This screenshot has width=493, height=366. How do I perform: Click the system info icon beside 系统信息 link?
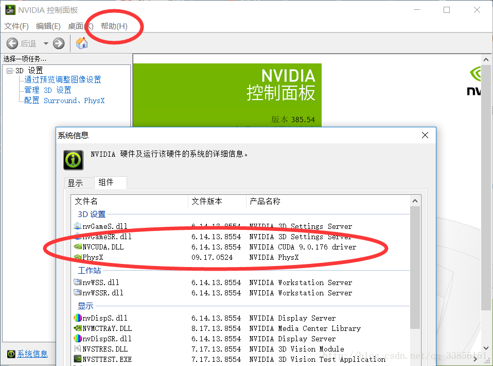coord(11,354)
